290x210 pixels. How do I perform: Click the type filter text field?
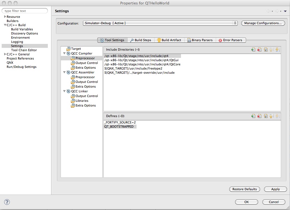(x=25, y=11)
